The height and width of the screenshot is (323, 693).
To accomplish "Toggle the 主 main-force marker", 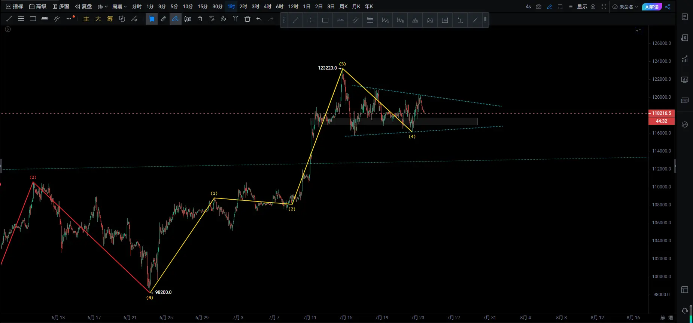I will (x=86, y=19).
